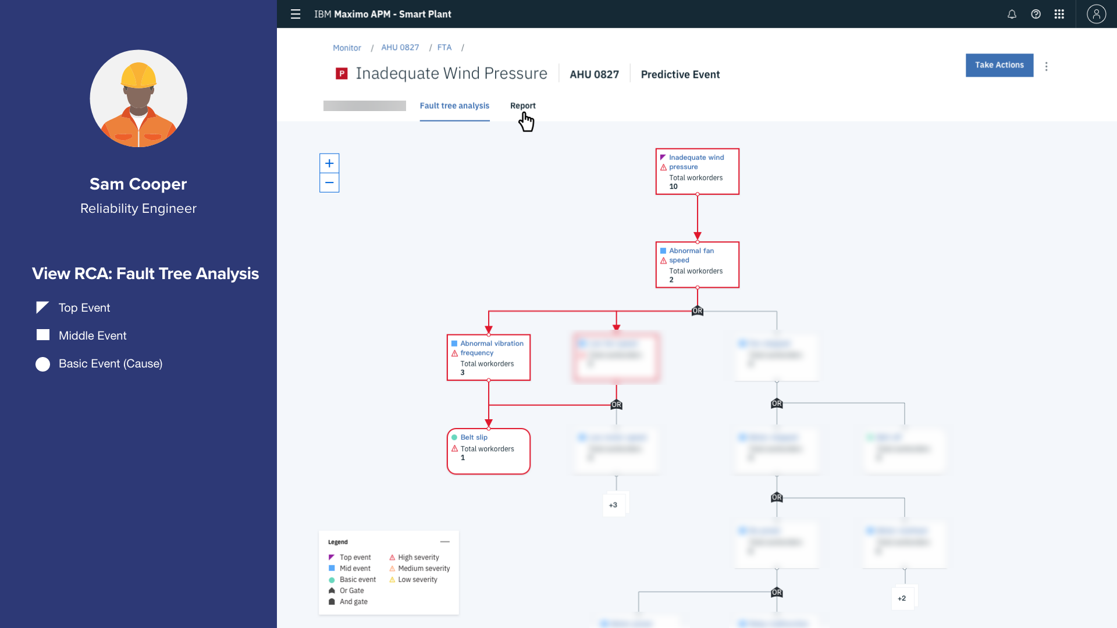The width and height of the screenshot is (1117, 628).
Task: Select the Belt slip basic event node
Action: pos(489,451)
